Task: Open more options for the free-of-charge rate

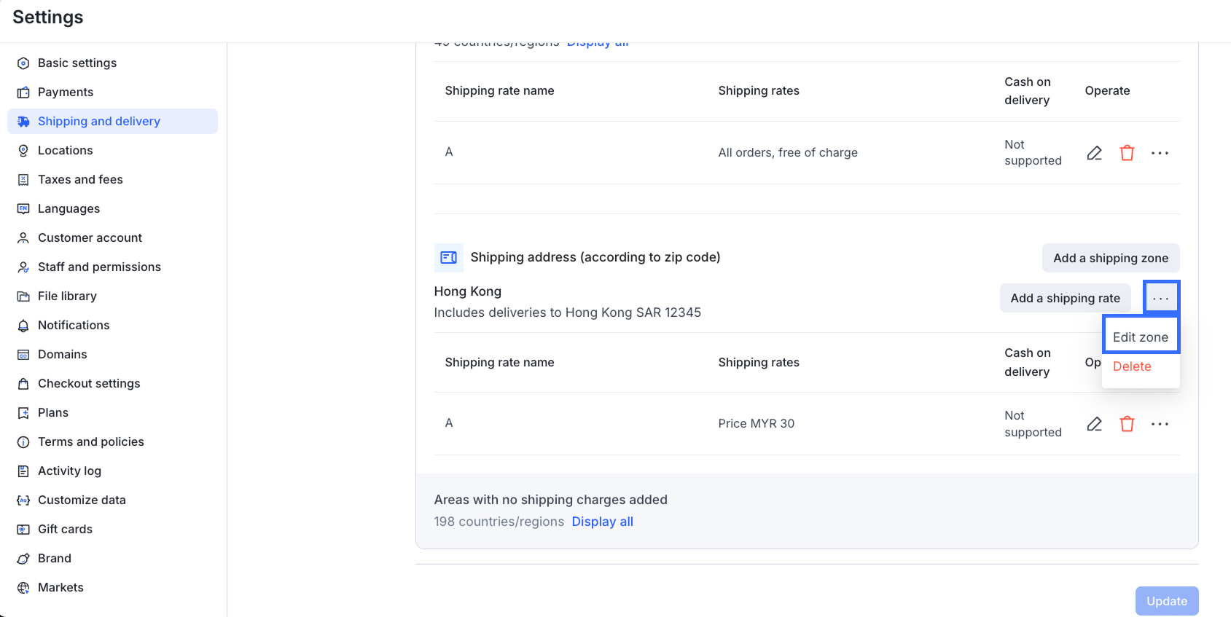Action: (1160, 153)
